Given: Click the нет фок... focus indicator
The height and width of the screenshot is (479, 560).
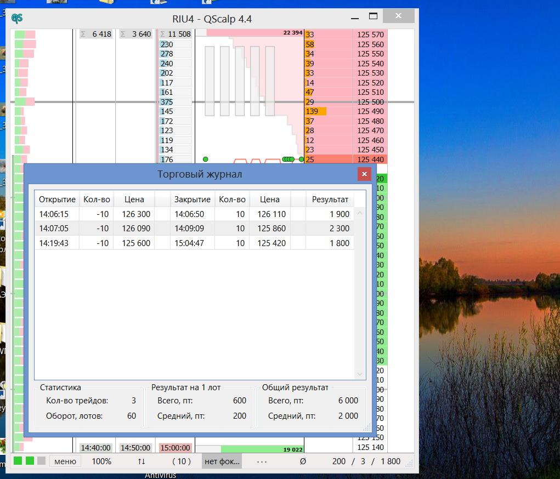Looking at the screenshot, I should [x=222, y=461].
